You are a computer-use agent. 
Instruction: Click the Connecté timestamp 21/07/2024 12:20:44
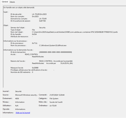pyautogui.click(x=57, y=95)
